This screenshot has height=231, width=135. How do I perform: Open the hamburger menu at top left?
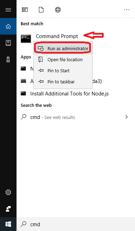pyautogui.click(x=8, y=10)
